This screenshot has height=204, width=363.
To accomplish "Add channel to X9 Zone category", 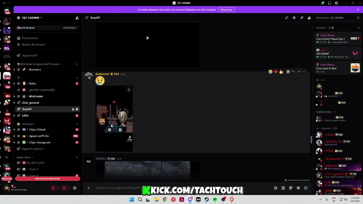I will pos(77,124).
